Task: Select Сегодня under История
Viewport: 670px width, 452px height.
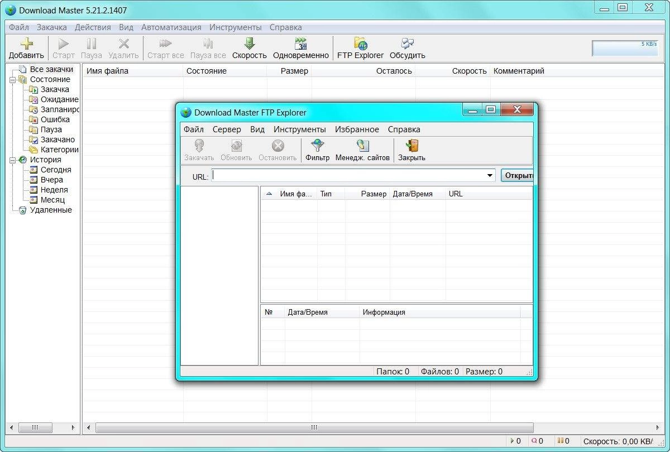Action: (x=56, y=170)
